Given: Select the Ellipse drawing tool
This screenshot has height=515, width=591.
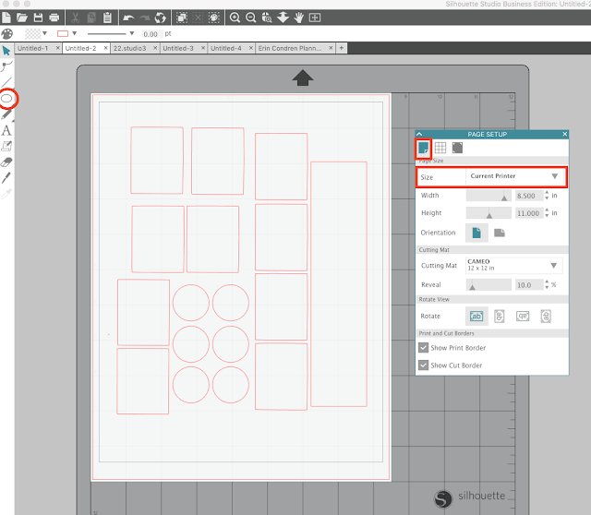Looking at the screenshot, I should (6, 99).
